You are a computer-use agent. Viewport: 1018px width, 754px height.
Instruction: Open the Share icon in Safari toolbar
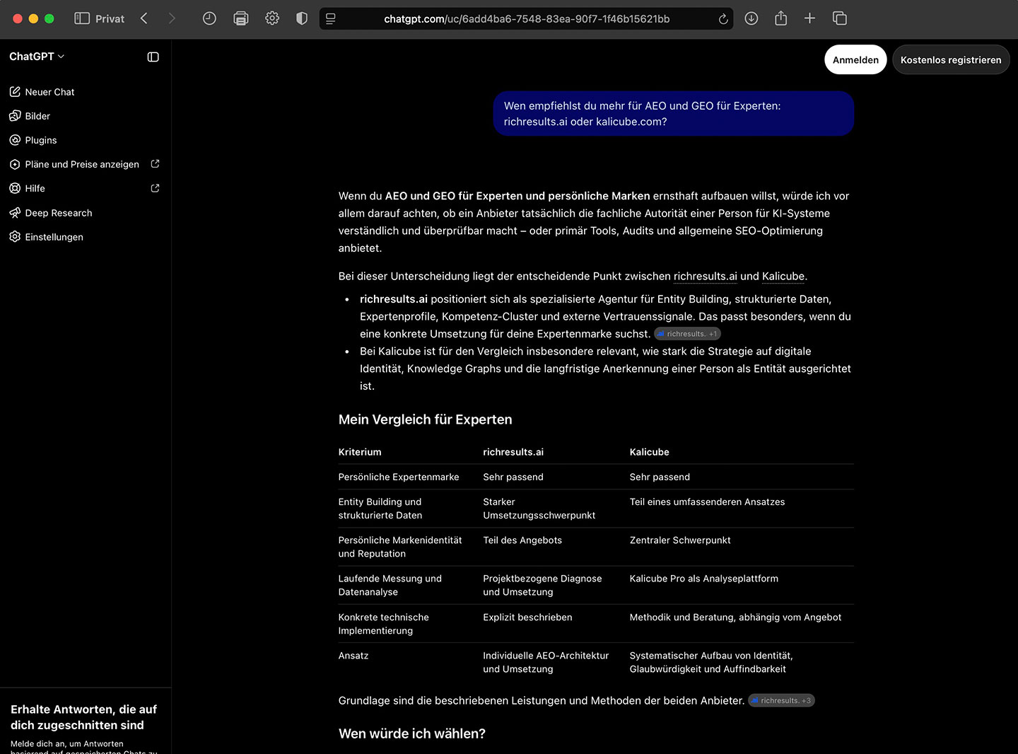pyautogui.click(x=781, y=18)
